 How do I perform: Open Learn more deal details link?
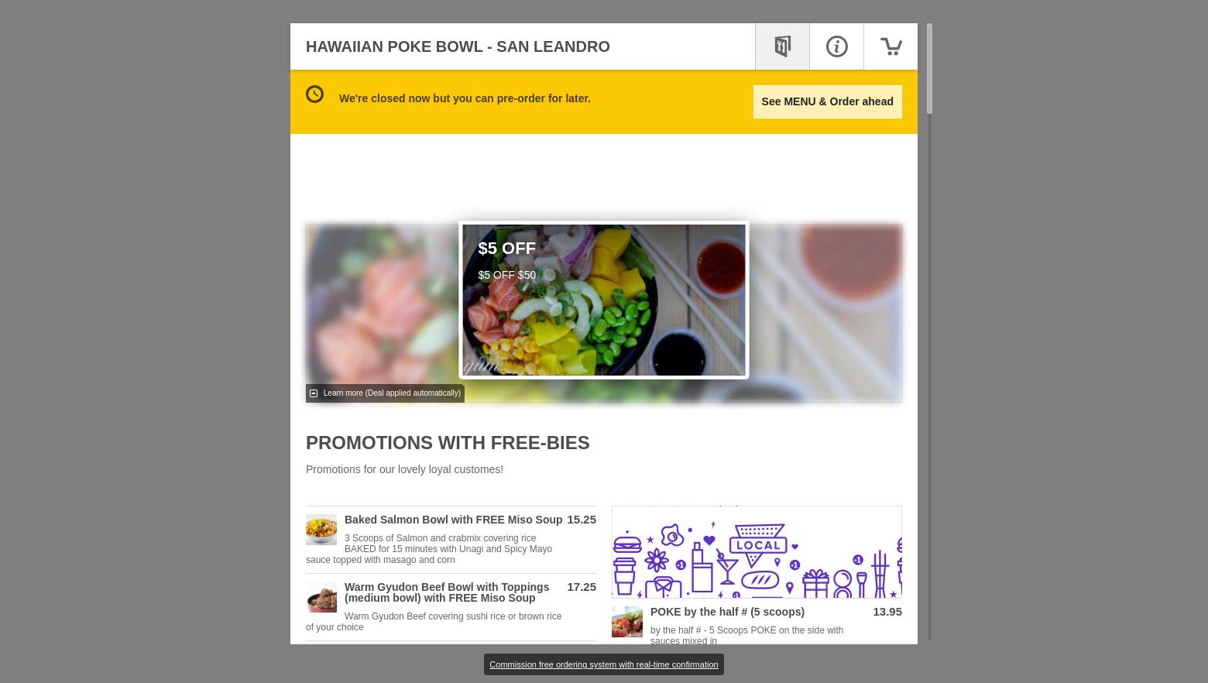(x=392, y=393)
